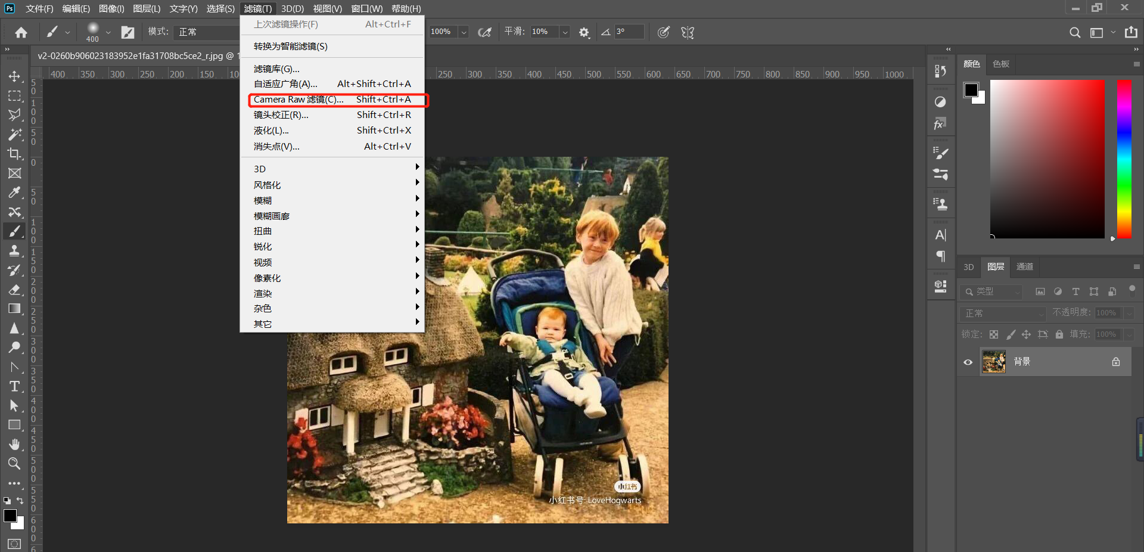1144x552 pixels.
Task: Select the History Brush tool
Action: click(x=14, y=270)
